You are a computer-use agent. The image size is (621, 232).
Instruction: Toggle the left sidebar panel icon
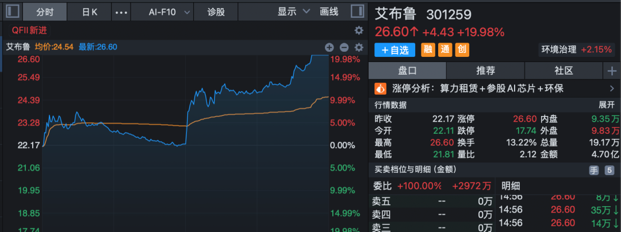coord(13,11)
